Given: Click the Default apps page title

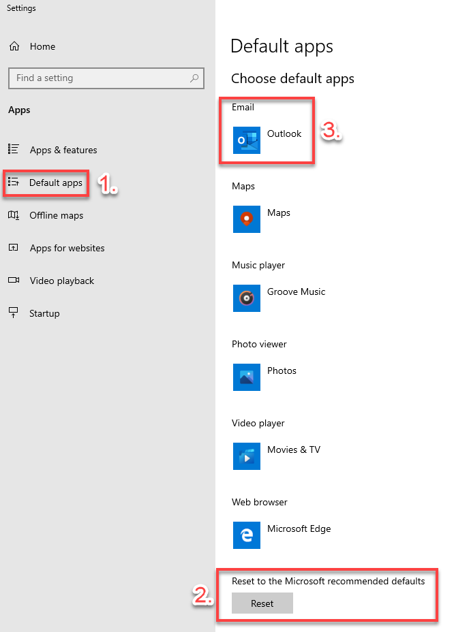Looking at the screenshot, I should (282, 46).
